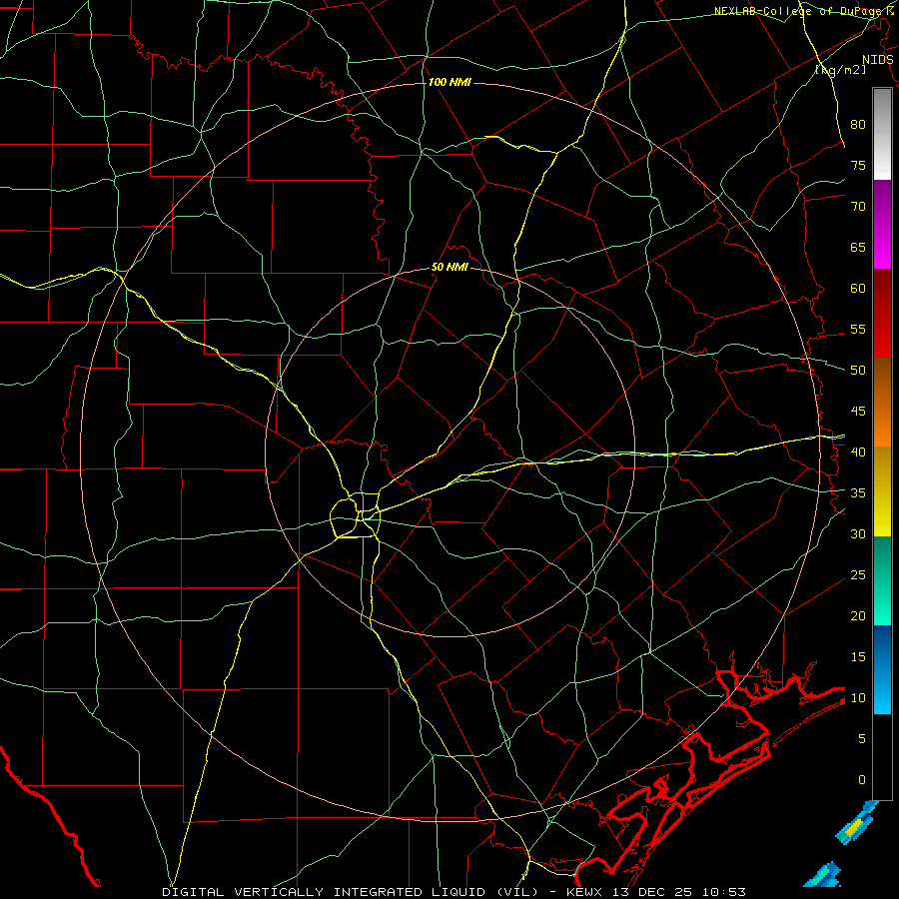The height and width of the screenshot is (899, 899).
Task: Select the 0 value on the scale
Action: 862,780
